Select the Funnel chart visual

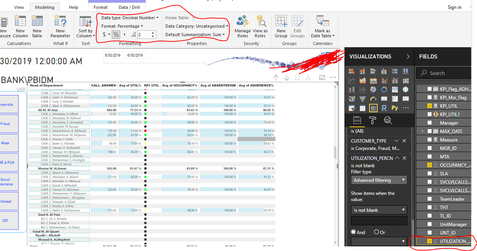coord(362,99)
